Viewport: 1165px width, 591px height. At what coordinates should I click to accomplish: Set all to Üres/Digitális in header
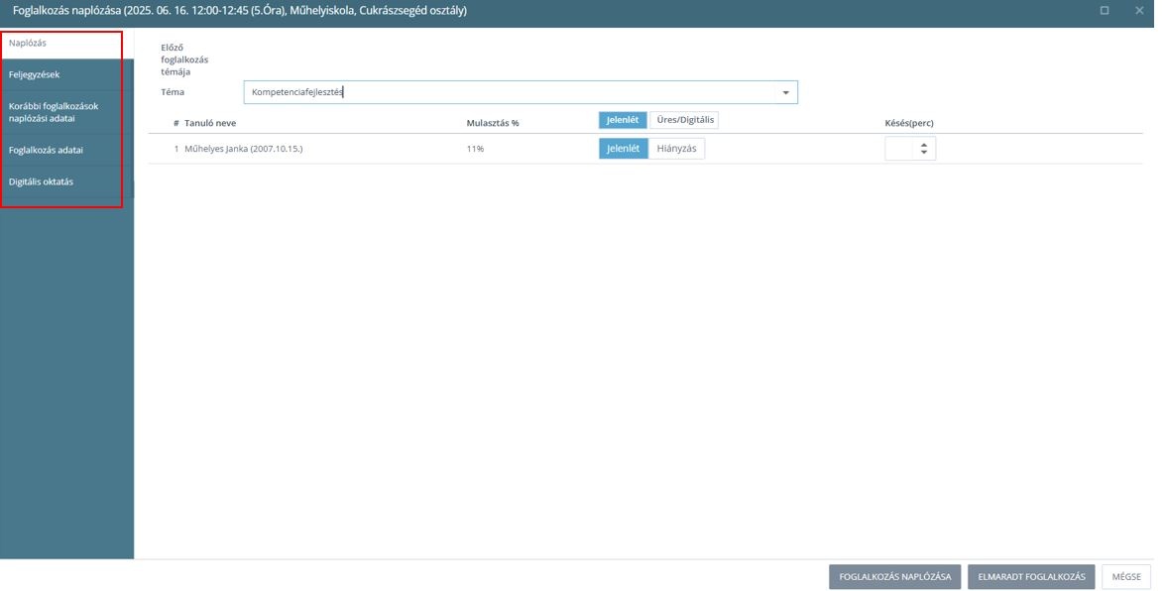684,120
